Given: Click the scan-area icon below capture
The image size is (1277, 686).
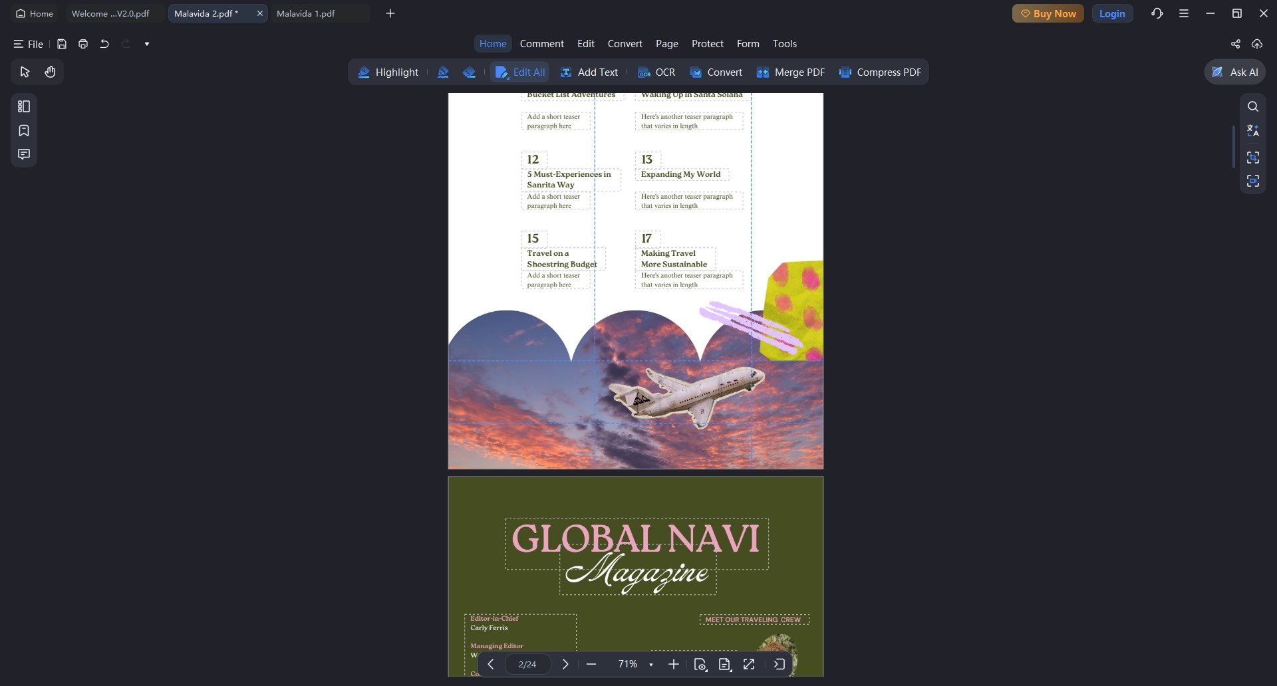Looking at the screenshot, I should pyautogui.click(x=1253, y=181).
